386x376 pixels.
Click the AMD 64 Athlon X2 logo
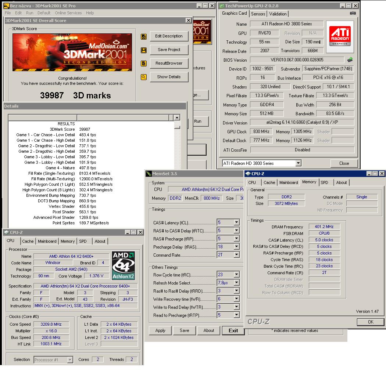123,265
